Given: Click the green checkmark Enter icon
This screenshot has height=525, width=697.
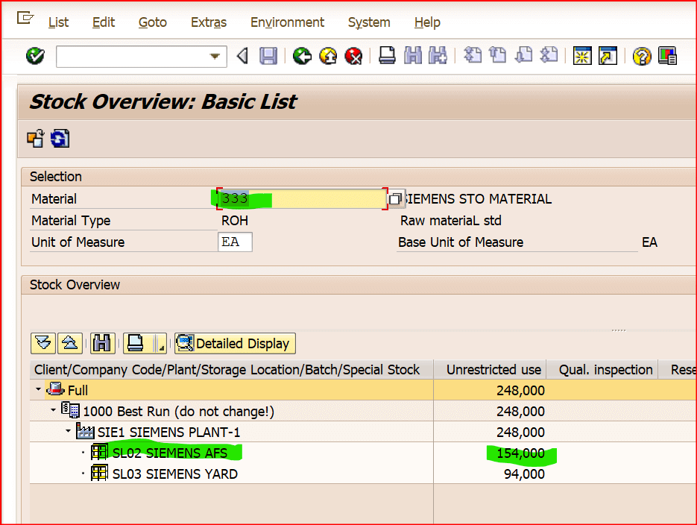Looking at the screenshot, I should coord(35,57).
